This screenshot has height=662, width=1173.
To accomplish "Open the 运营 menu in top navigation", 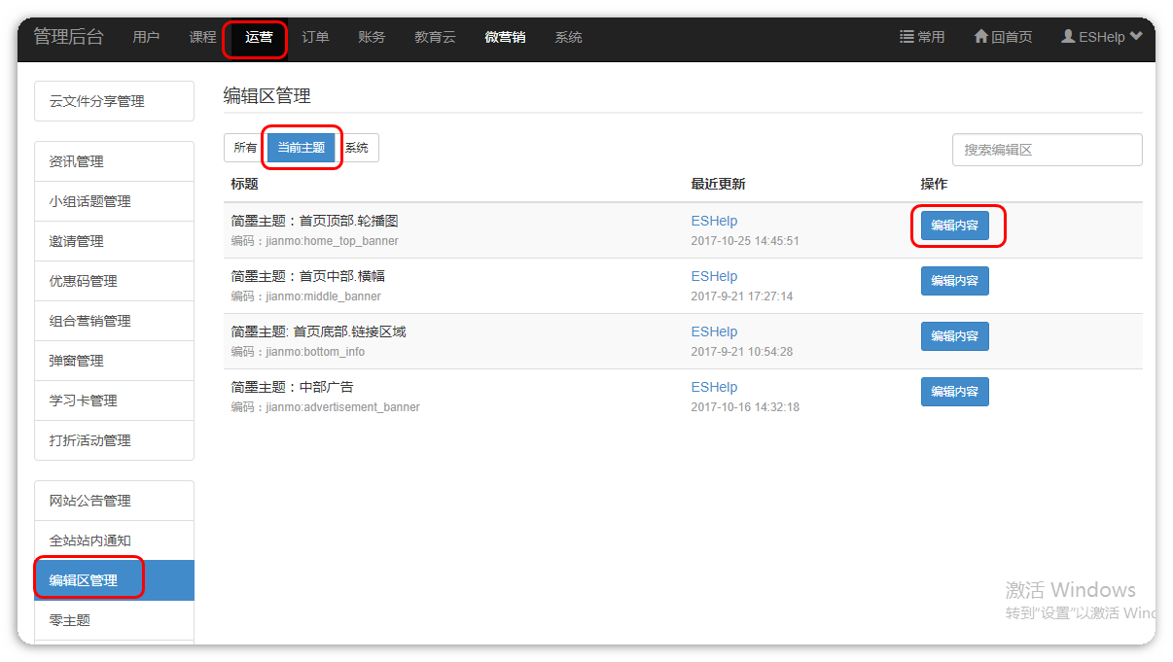I will click(x=259, y=37).
